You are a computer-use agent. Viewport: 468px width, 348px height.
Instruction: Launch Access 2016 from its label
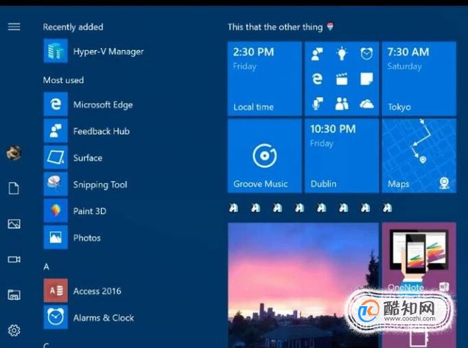point(97,291)
